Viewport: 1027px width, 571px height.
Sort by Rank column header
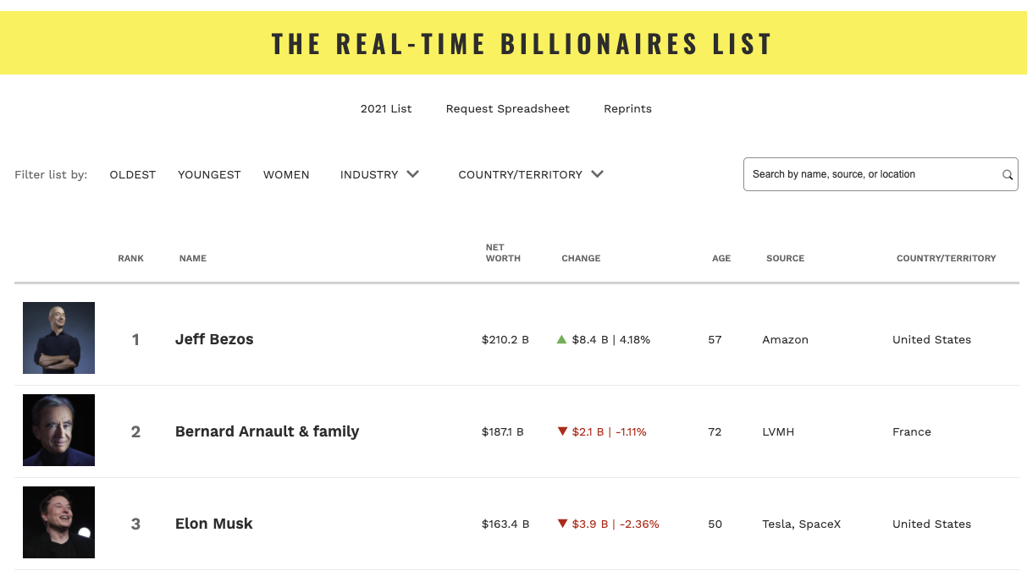[130, 258]
